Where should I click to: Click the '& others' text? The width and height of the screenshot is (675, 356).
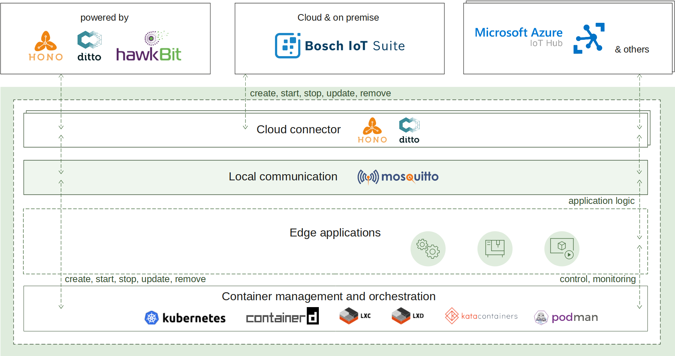(632, 49)
